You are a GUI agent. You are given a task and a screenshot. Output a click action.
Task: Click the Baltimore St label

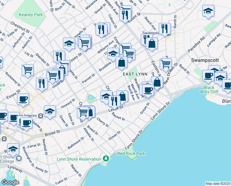point(76,143)
